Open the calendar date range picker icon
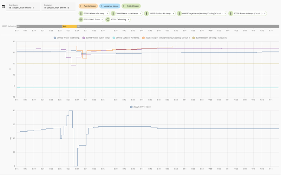Image resolution: width=281 pixels, height=175 pixels. pos(4,7)
